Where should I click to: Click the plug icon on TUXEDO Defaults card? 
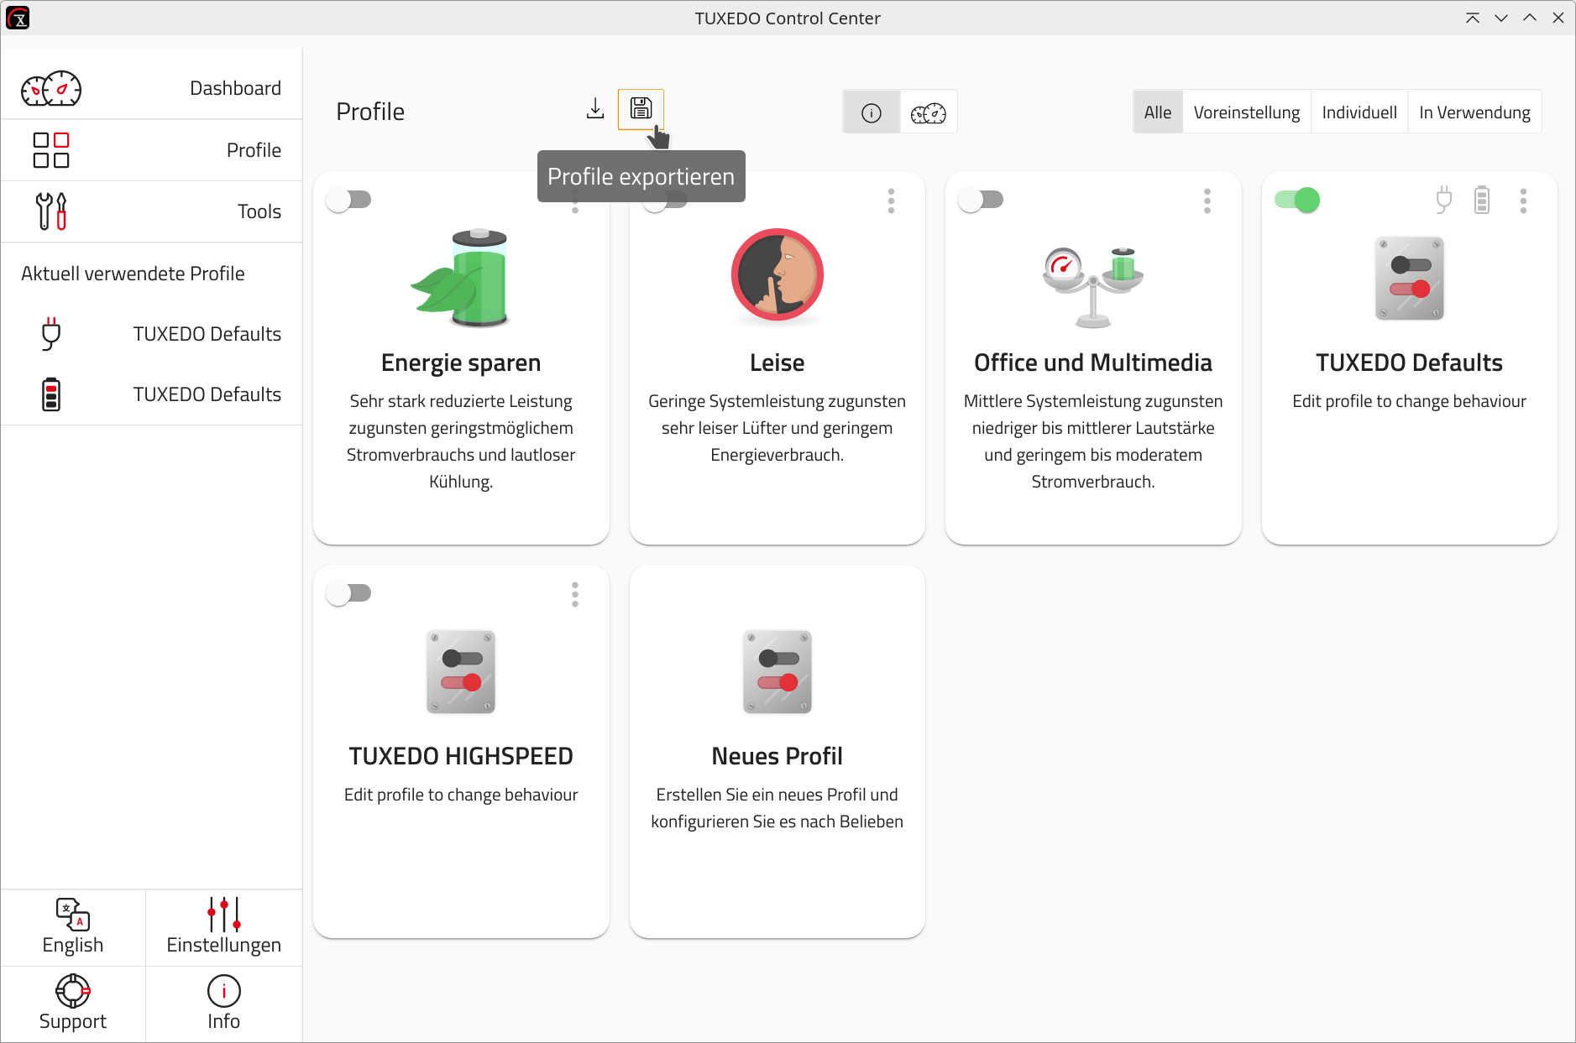[x=1443, y=200]
